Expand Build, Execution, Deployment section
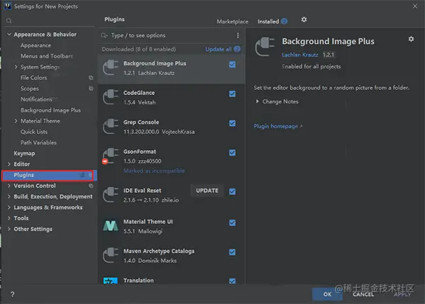Image resolution: width=425 pixels, height=304 pixels. click(9, 196)
